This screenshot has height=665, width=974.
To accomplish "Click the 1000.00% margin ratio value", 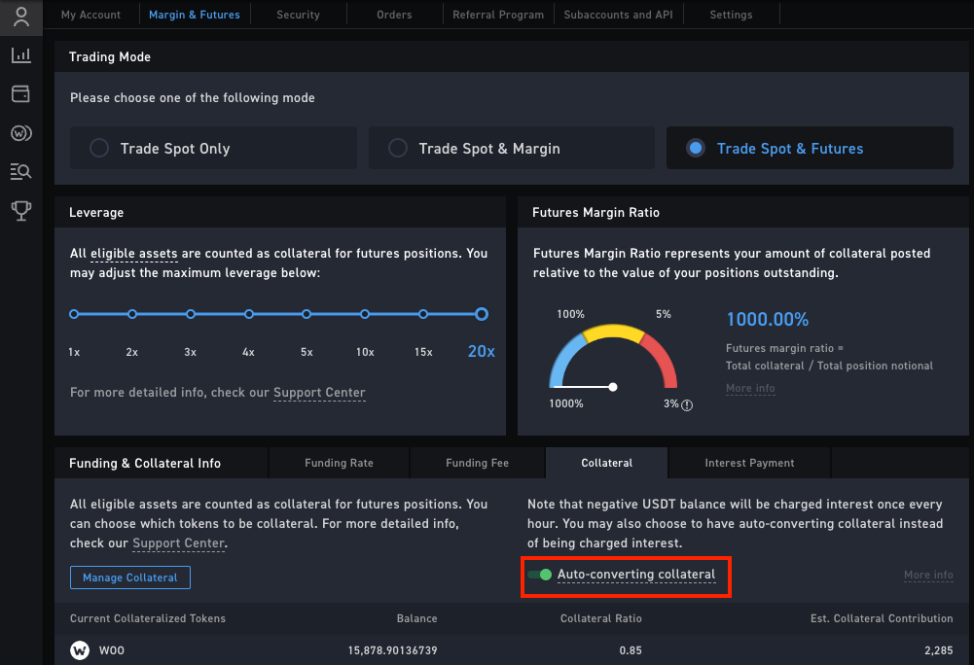I will click(768, 319).
